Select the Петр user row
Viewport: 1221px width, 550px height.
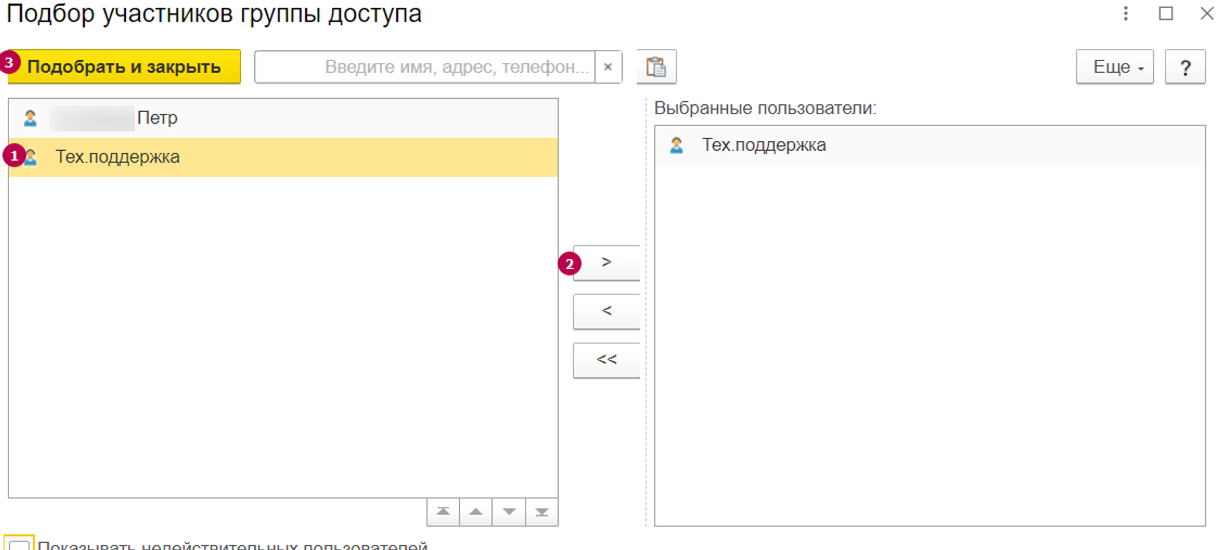[x=157, y=118]
